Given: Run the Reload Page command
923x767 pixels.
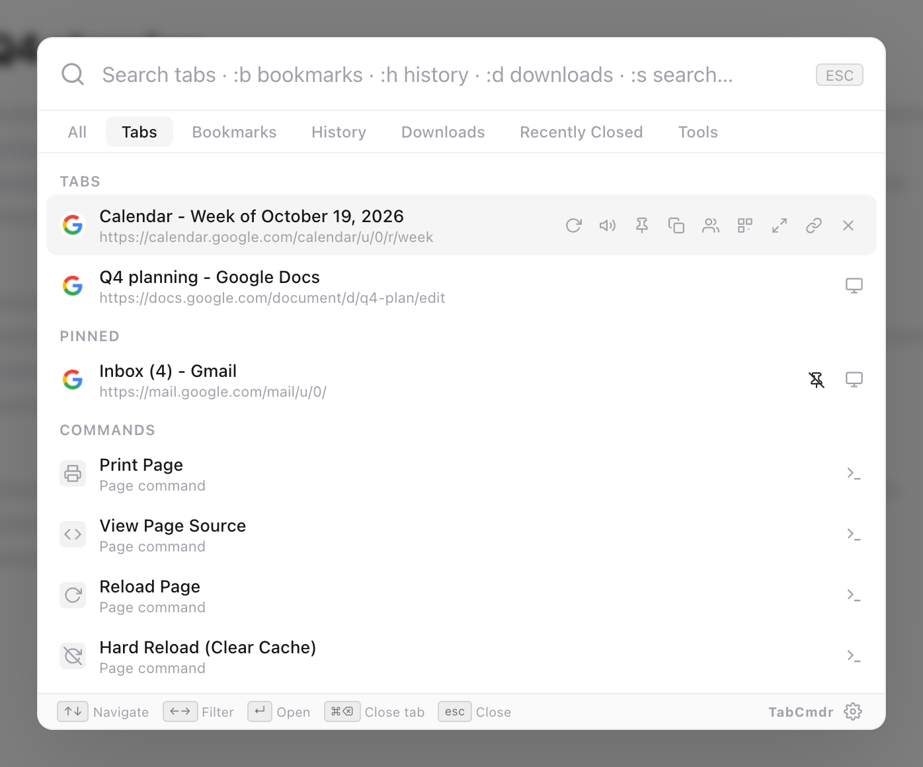Looking at the screenshot, I should point(461,595).
